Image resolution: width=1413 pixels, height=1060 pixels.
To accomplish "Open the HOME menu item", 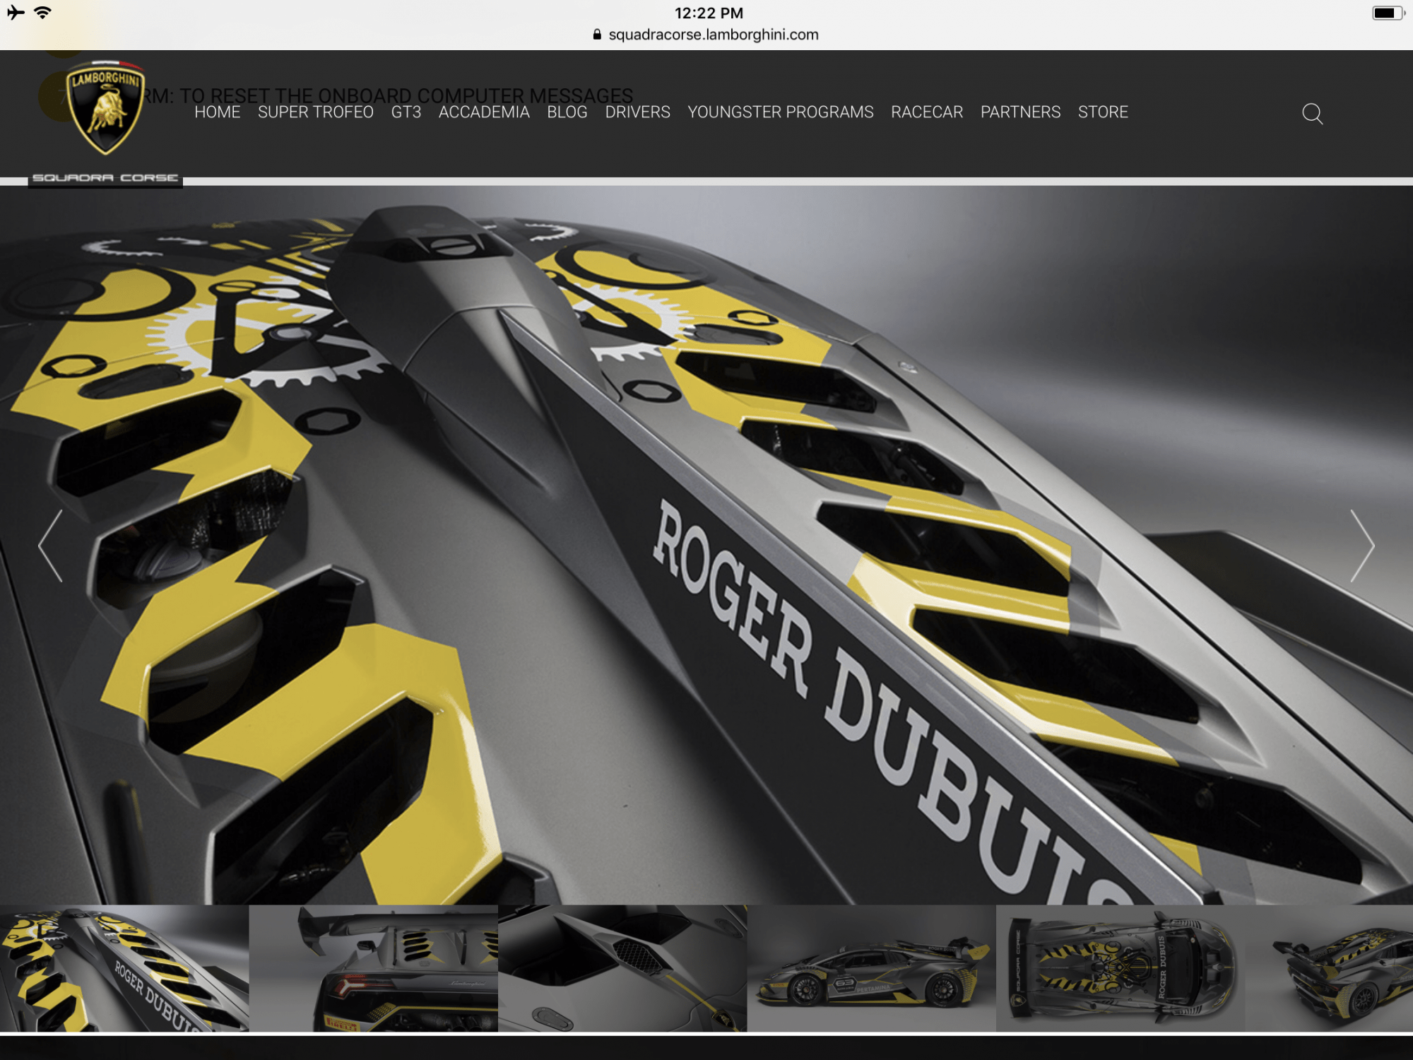I will (x=218, y=112).
